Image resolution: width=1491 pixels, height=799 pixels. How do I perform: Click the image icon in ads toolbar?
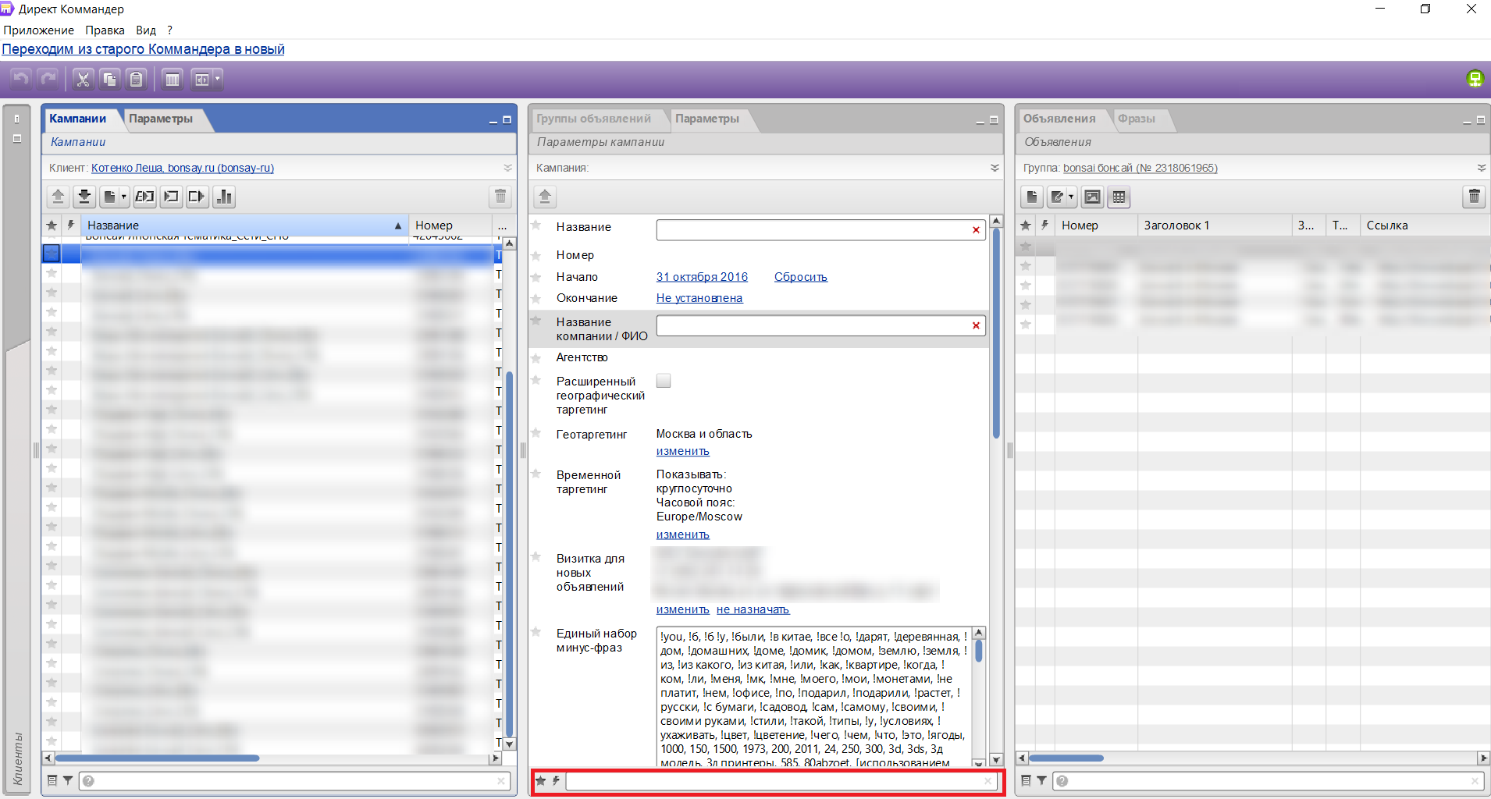coord(1092,197)
